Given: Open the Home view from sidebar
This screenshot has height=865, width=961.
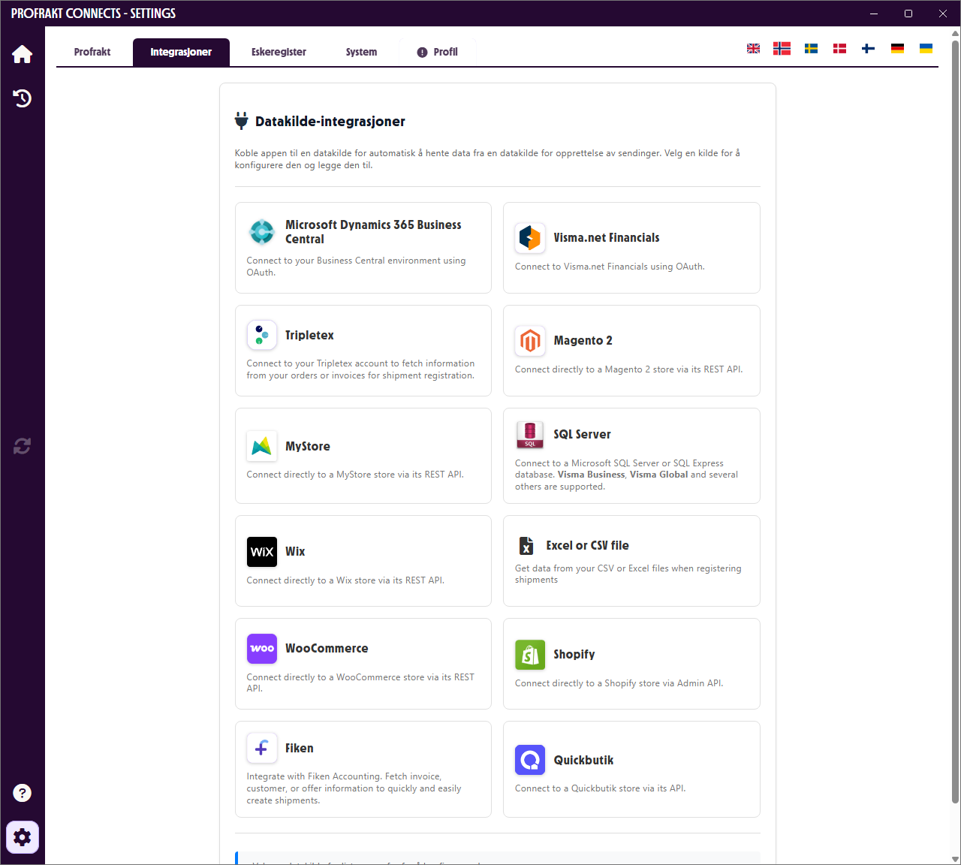Looking at the screenshot, I should point(22,53).
